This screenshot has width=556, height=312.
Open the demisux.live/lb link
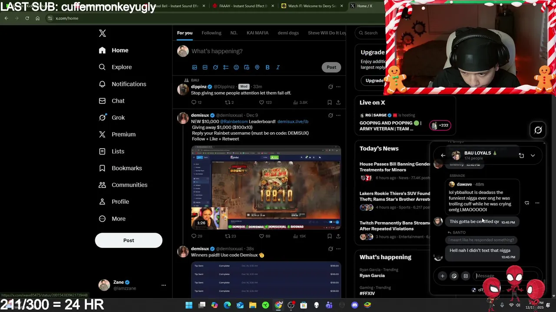(293, 121)
